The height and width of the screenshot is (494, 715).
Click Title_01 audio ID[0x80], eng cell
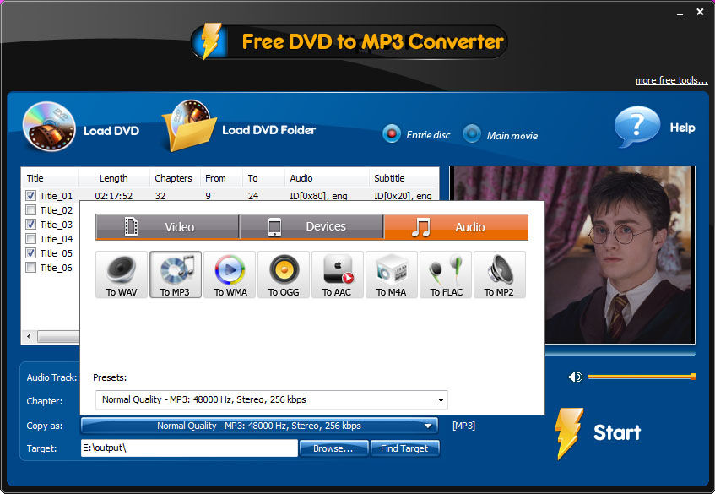318,196
